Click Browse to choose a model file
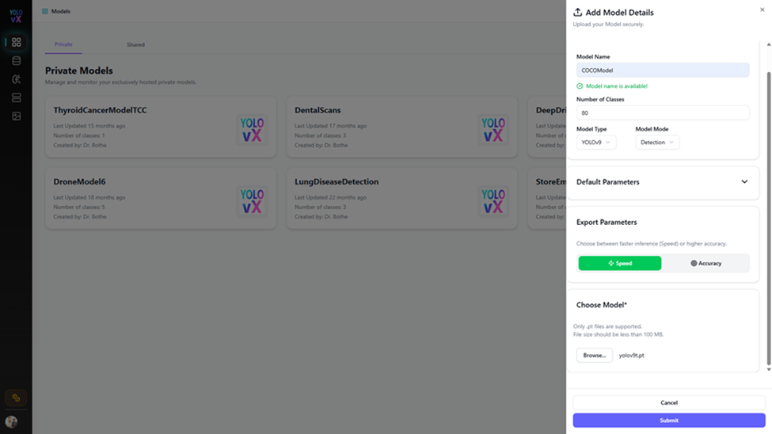 pos(595,355)
